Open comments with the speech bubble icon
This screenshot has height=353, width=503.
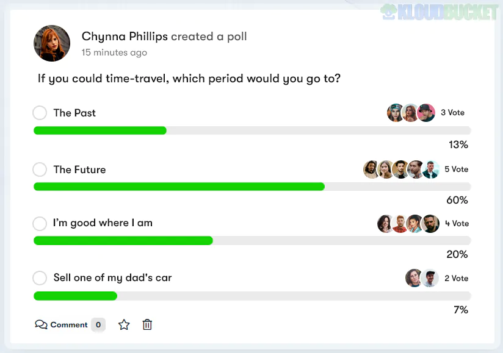(x=41, y=324)
